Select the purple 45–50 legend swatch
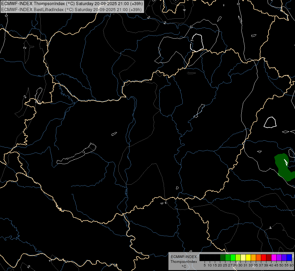This screenshot has height=271, width=295. click(279, 257)
